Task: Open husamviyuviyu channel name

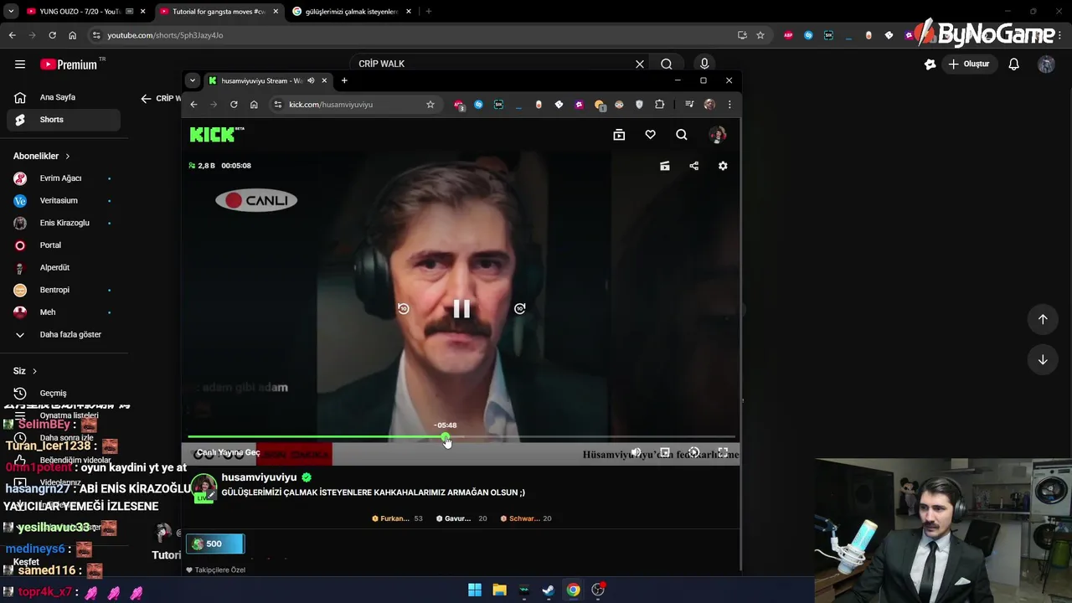Action: [x=259, y=477]
